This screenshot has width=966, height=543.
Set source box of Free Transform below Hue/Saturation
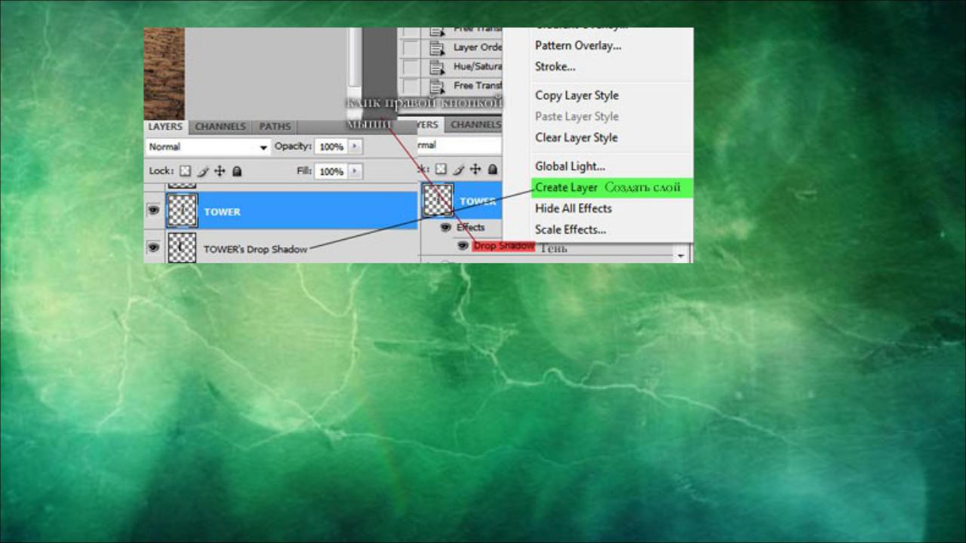pos(410,86)
